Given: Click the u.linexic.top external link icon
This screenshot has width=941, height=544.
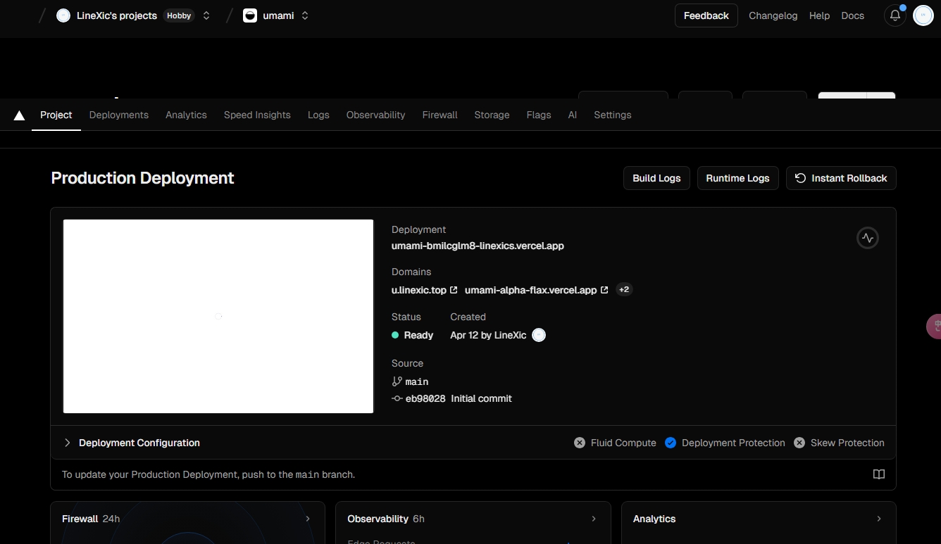Looking at the screenshot, I should (x=454, y=290).
